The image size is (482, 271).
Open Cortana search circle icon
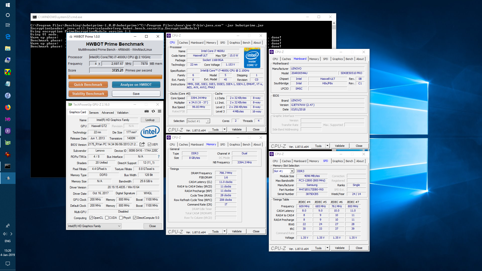pos(8,15)
